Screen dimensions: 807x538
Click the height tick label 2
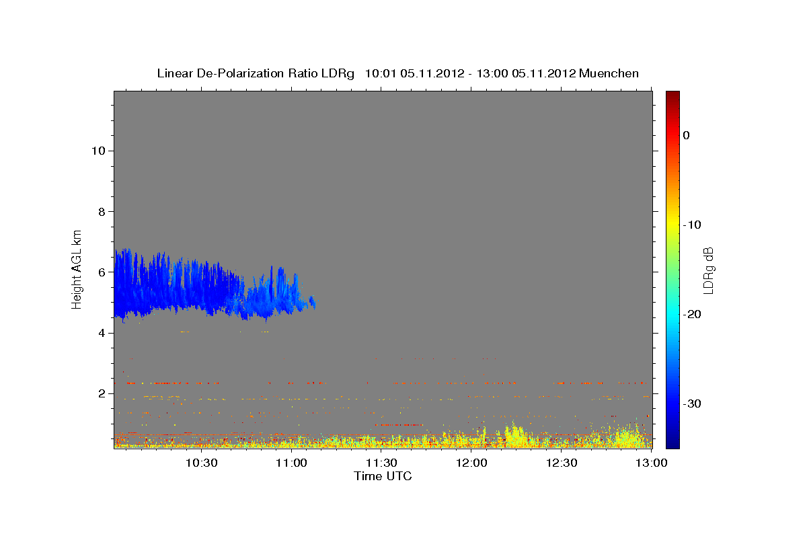tap(100, 393)
